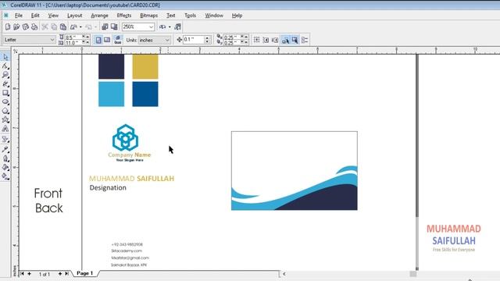This screenshot has height=281, width=500.
Task: Open the zoom level 250% dropdown
Action: [x=151, y=27]
